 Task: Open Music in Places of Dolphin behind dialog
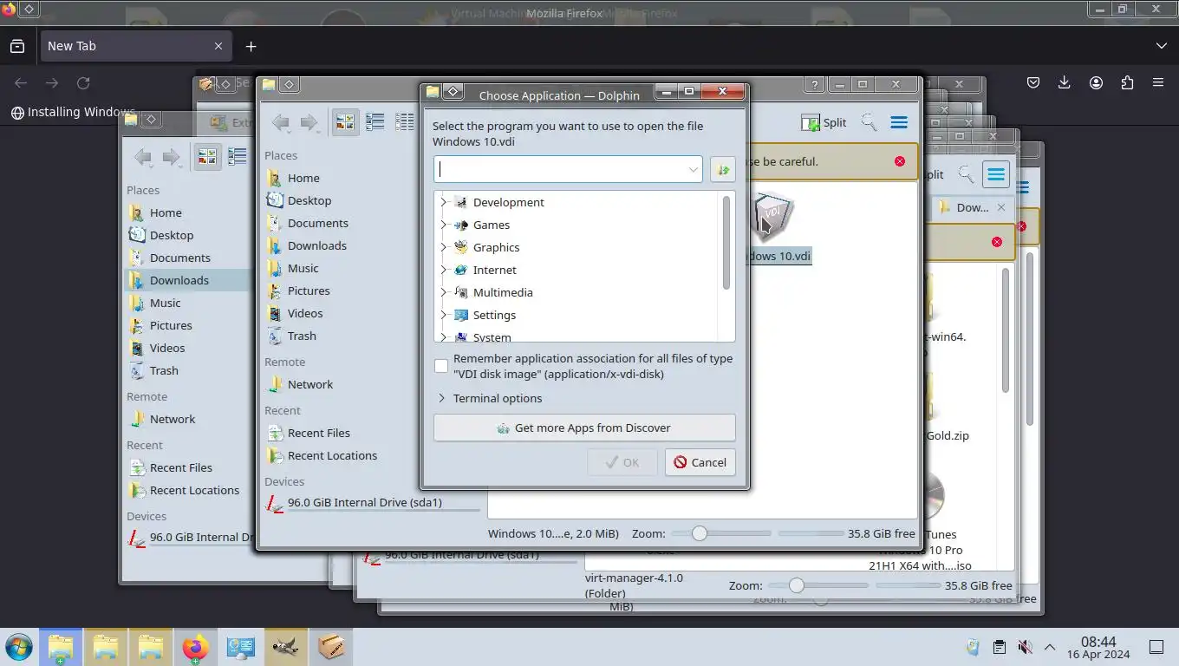click(303, 268)
